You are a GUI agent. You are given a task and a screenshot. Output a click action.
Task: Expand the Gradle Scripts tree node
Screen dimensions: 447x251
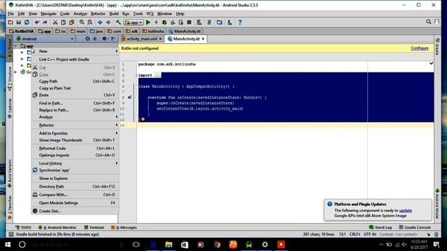click(x=16, y=72)
